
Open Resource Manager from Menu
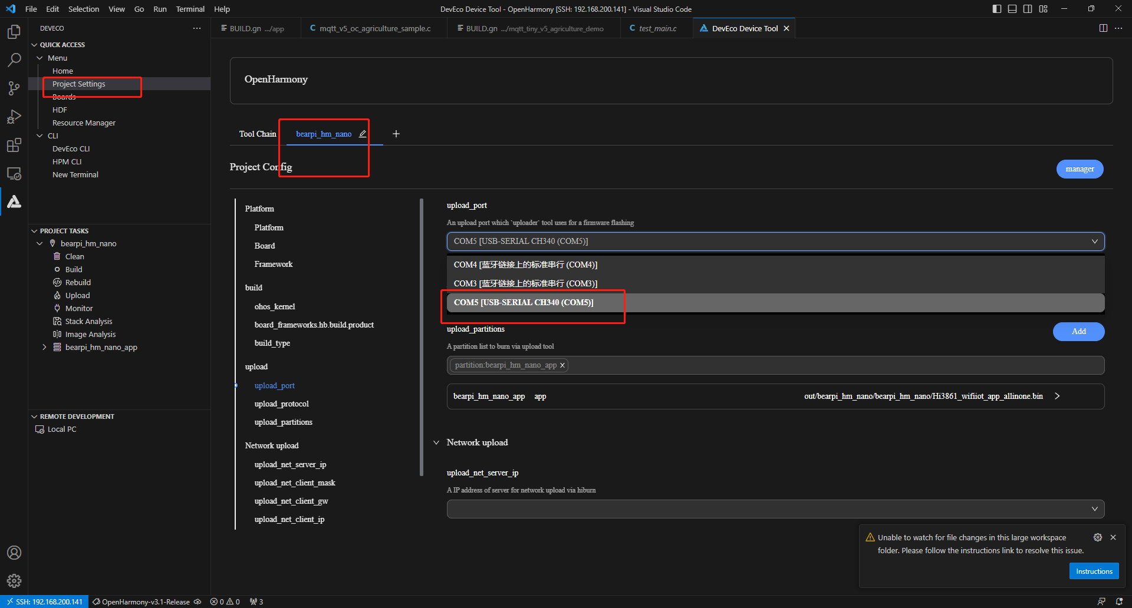pyautogui.click(x=84, y=123)
